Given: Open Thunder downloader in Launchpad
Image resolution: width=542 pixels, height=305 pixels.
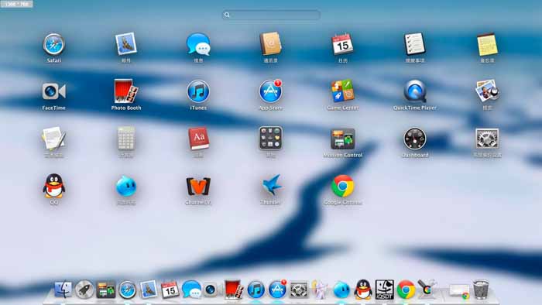Looking at the screenshot, I should point(271,185).
